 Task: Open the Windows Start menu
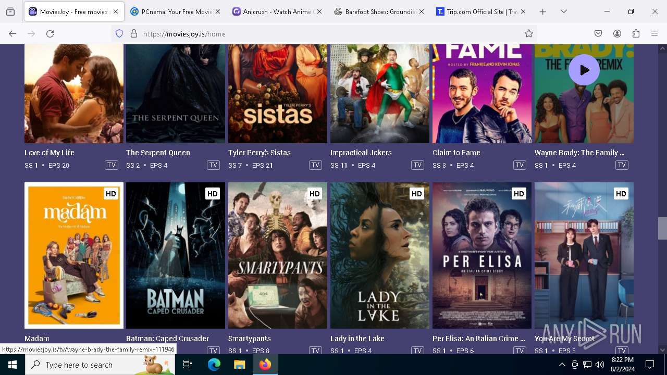coord(13,365)
